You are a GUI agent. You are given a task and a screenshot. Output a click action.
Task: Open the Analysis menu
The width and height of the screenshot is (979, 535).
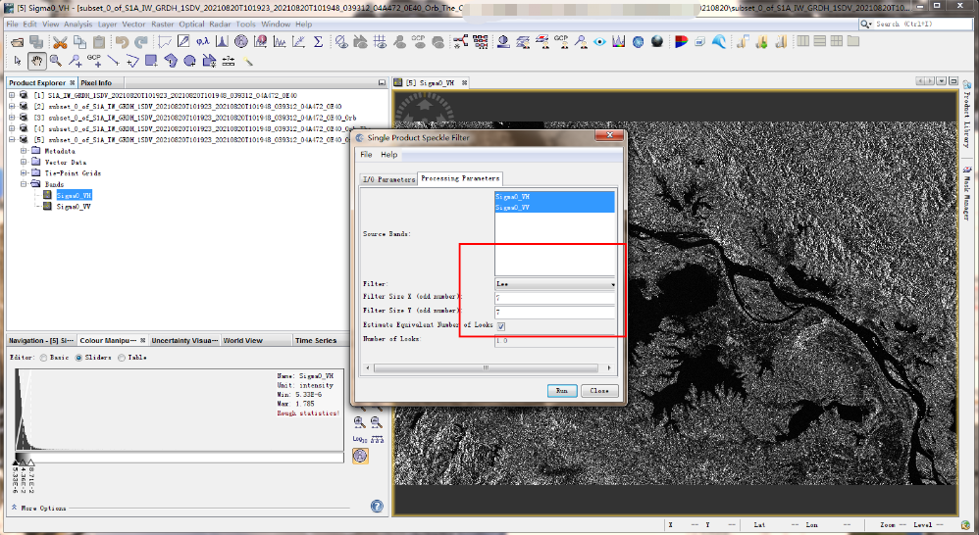click(x=78, y=24)
